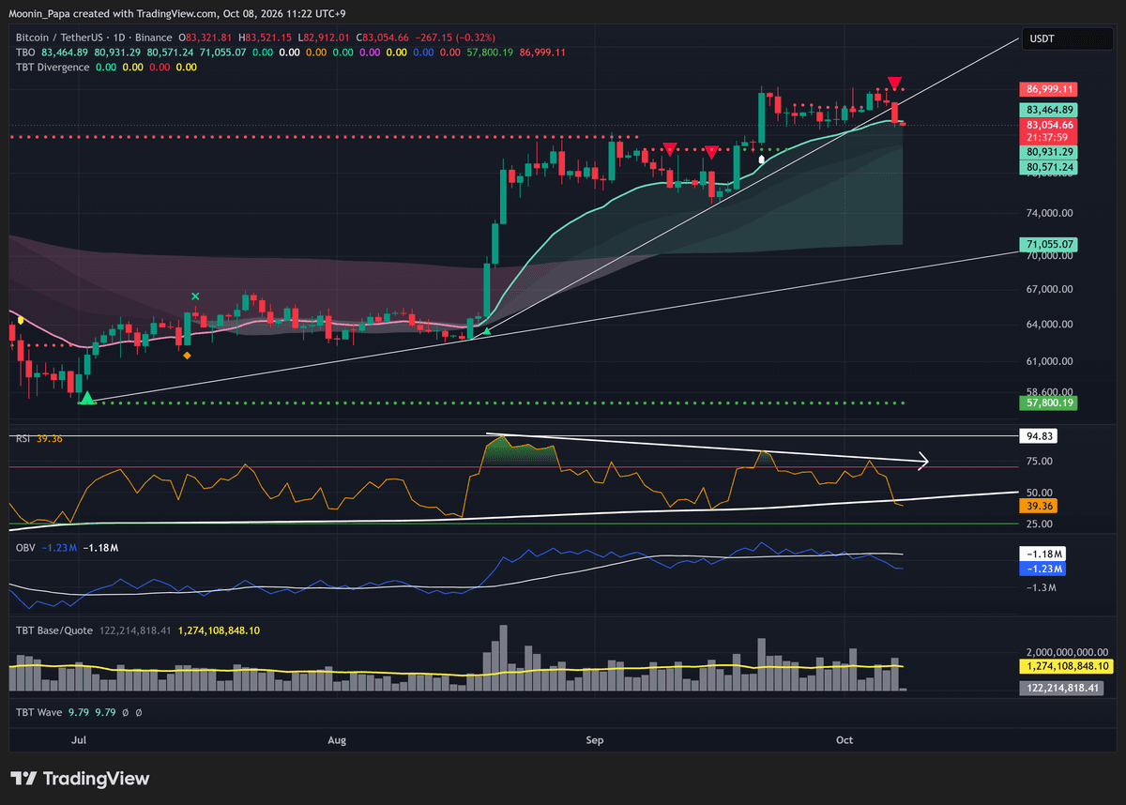The image size is (1126, 805).
Task: Select the 71,055.07 label on the price axis
Action: 1049,244
